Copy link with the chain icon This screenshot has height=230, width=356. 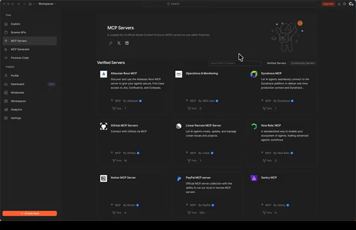click(x=110, y=43)
